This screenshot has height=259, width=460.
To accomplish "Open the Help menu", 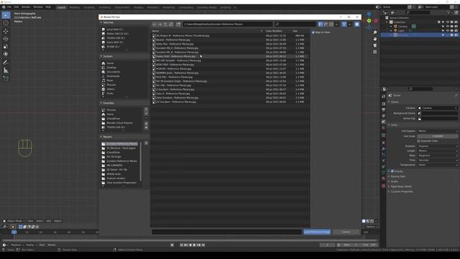I will click(48, 7).
